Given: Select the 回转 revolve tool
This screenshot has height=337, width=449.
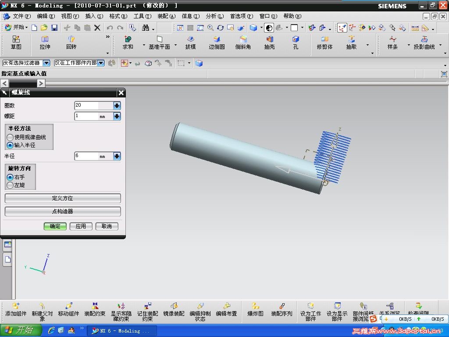Looking at the screenshot, I should (x=71, y=43).
